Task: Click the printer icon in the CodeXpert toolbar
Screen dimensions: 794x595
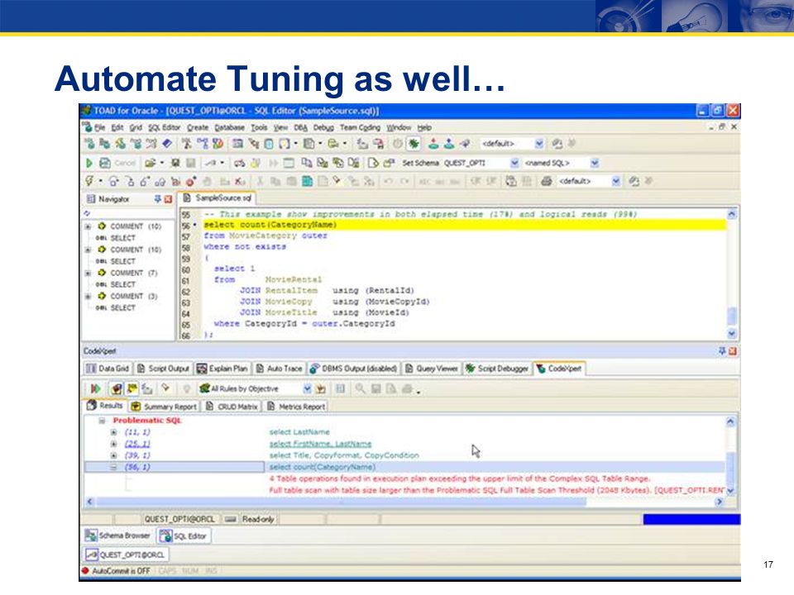Action: (x=407, y=388)
